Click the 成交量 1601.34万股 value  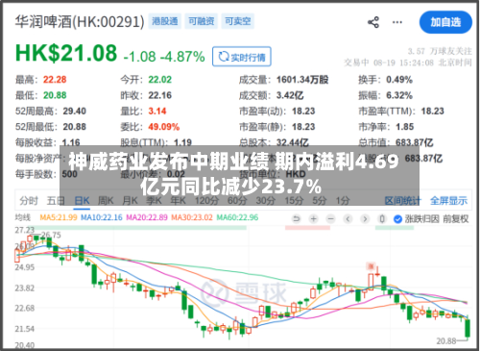[302, 80]
